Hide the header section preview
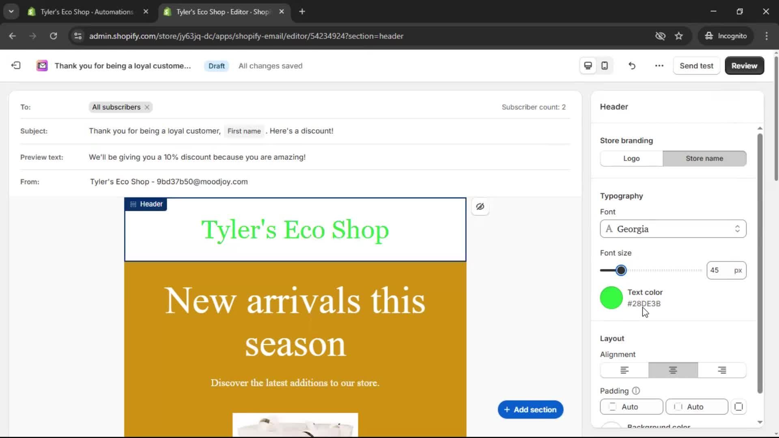This screenshot has height=438, width=779. click(480, 206)
